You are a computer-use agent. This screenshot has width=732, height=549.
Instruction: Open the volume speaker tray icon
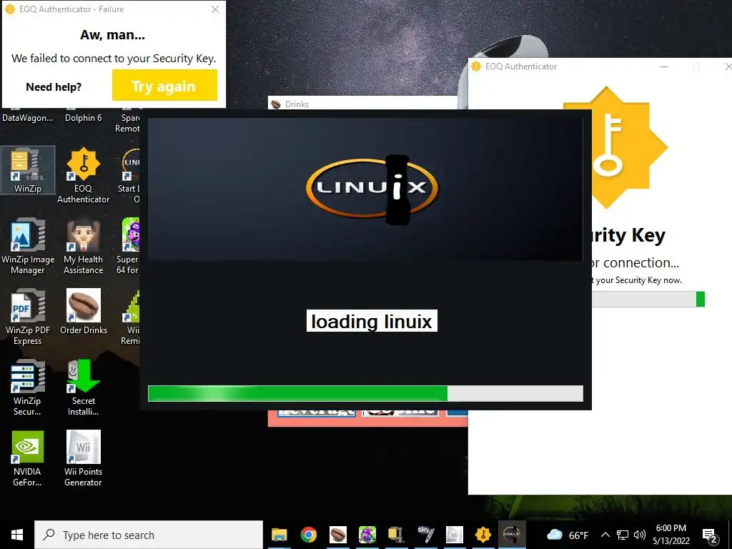tap(640, 535)
